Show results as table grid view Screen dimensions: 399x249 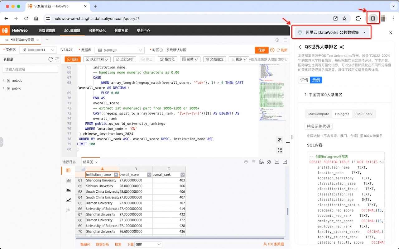pyautogui.click(x=68, y=171)
